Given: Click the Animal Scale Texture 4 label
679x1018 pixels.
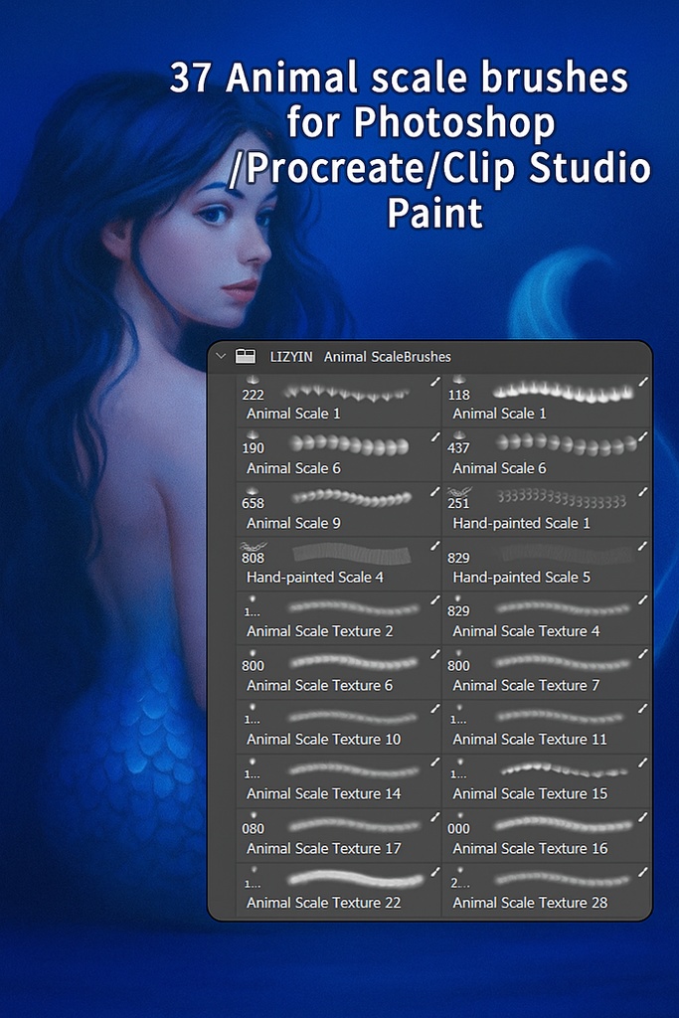Looking at the screenshot, I should pos(527,631).
